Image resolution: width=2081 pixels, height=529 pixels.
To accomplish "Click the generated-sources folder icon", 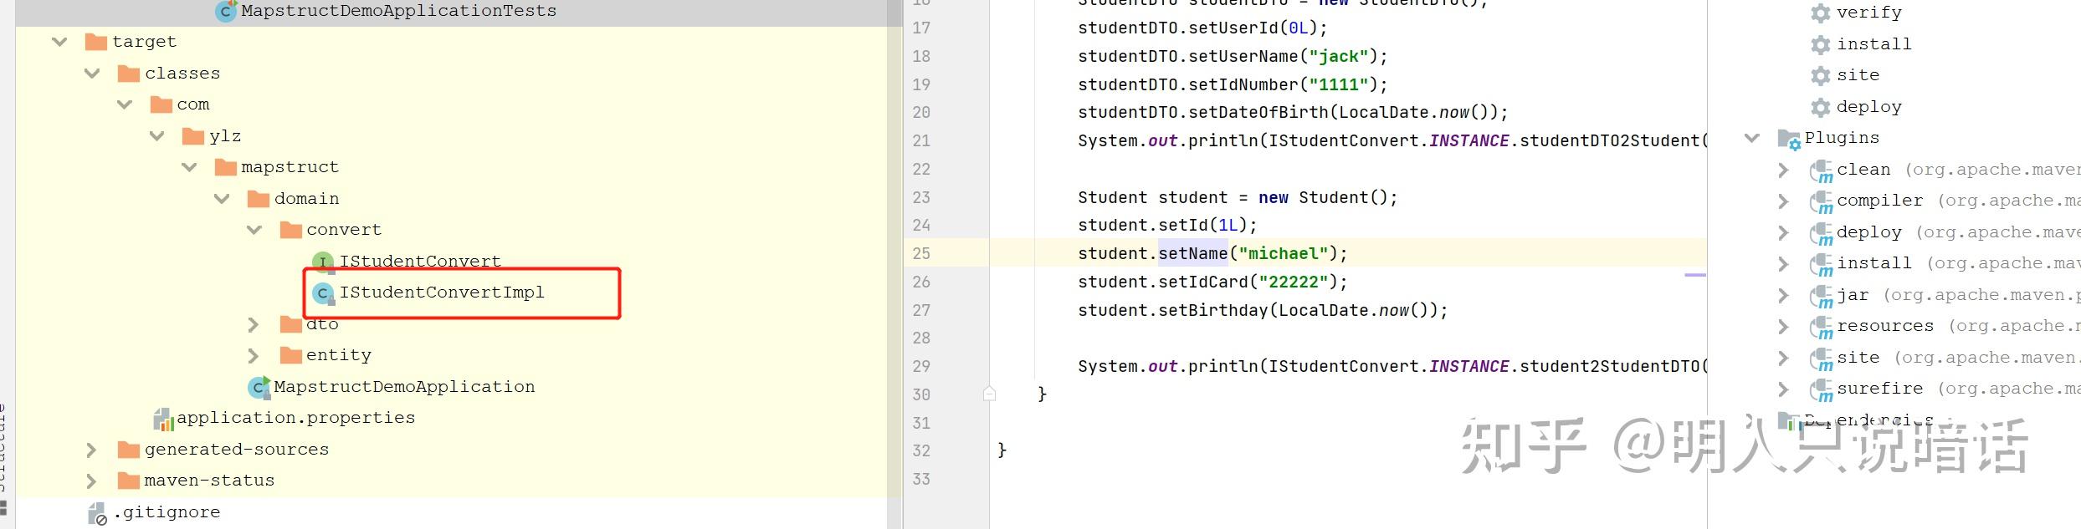I will [x=129, y=450].
